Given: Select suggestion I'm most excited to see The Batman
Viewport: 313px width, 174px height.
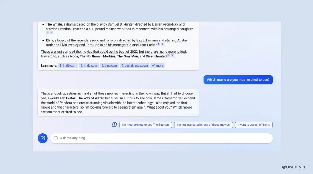Looking at the screenshot, I should pos(145,125).
